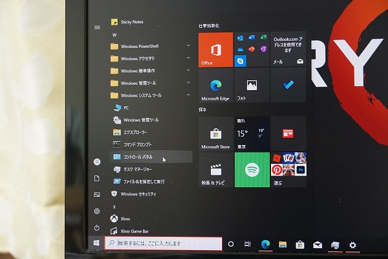Click the 仕事効率化 group heading
The height and width of the screenshot is (259, 388).
[x=209, y=26]
